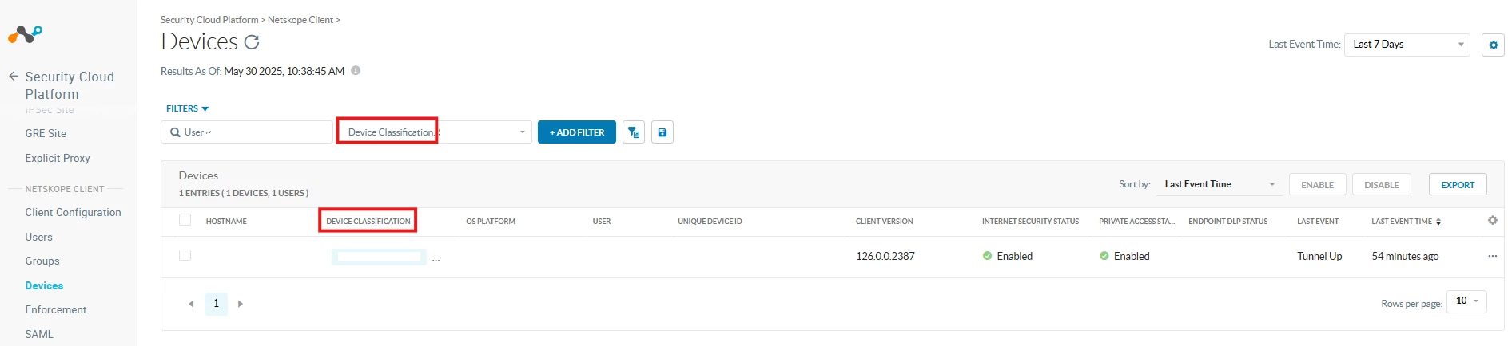Go to next page arrow
Image resolution: width=1508 pixels, height=346 pixels.
pyautogui.click(x=241, y=304)
